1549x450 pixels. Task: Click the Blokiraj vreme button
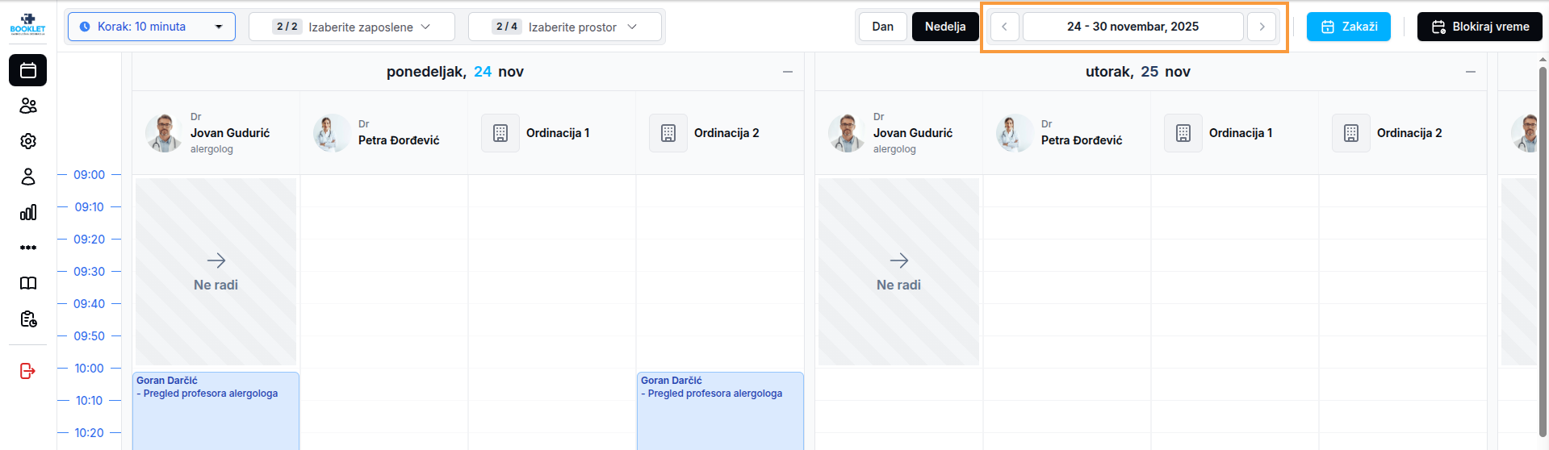pos(1480,27)
